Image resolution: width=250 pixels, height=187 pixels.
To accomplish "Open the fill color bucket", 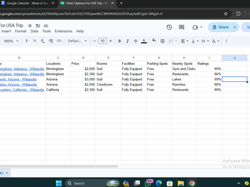I will [154, 41].
